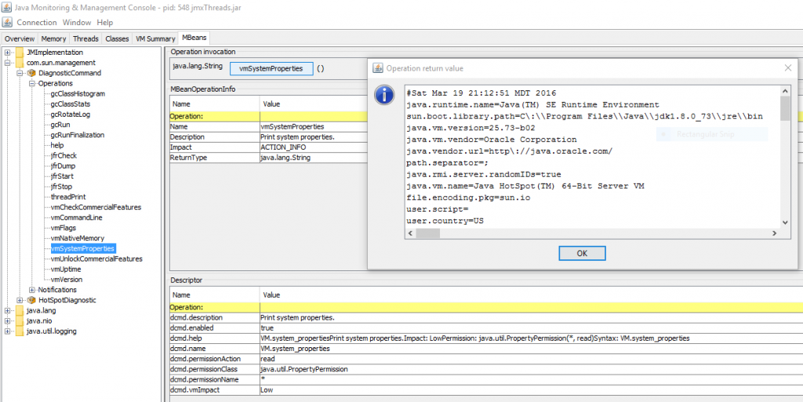
Task: Select vmUnlockCommercialFeatures operation
Action: tap(96, 259)
